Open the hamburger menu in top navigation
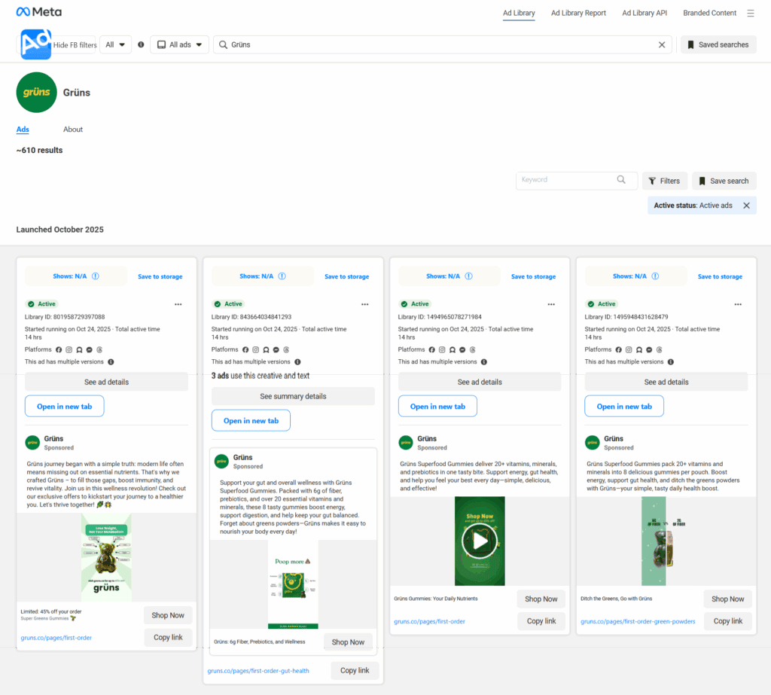Image resolution: width=771 pixels, height=695 pixels. click(750, 13)
